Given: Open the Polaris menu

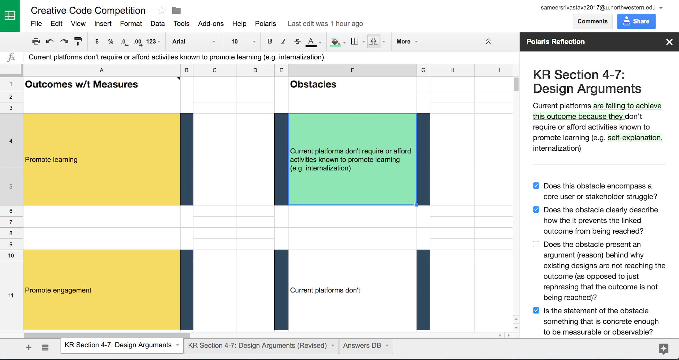Looking at the screenshot, I should point(265,23).
